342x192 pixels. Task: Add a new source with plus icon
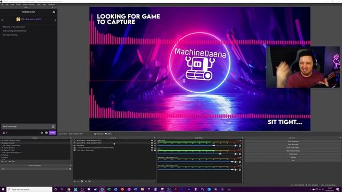click(75, 181)
